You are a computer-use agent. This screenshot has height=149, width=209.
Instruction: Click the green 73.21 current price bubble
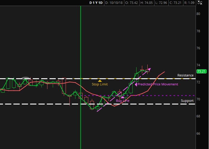202,71
